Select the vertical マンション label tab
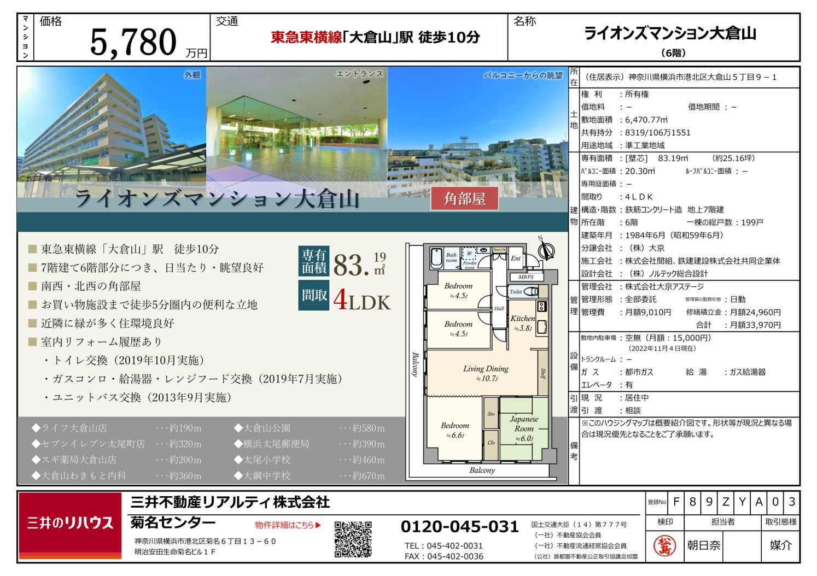This screenshot has height=576, width=817. (x=25, y=37)
